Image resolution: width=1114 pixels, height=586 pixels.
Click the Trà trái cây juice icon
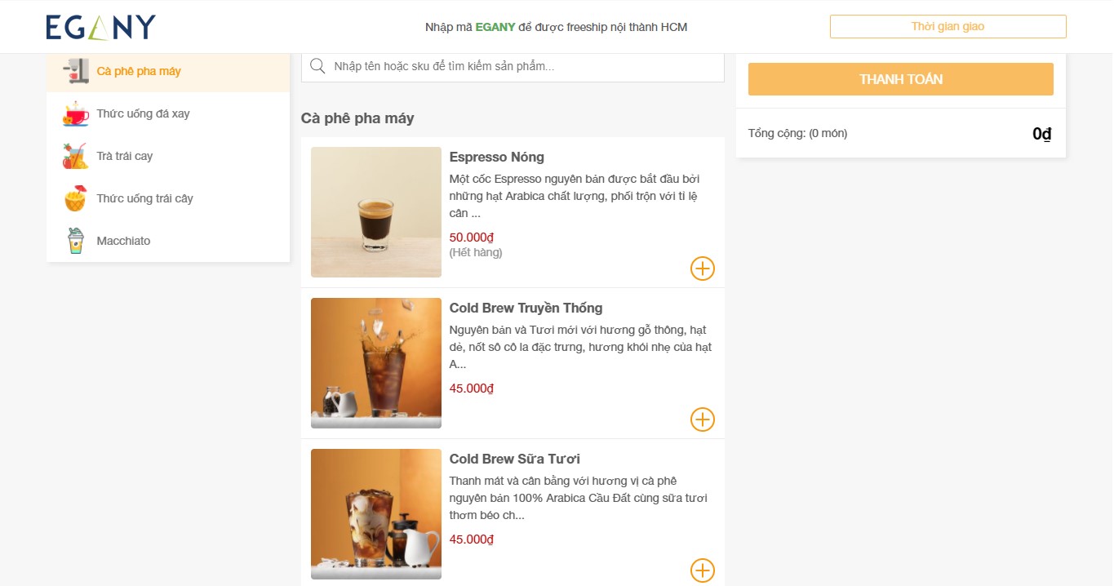[x=76, y=156]
